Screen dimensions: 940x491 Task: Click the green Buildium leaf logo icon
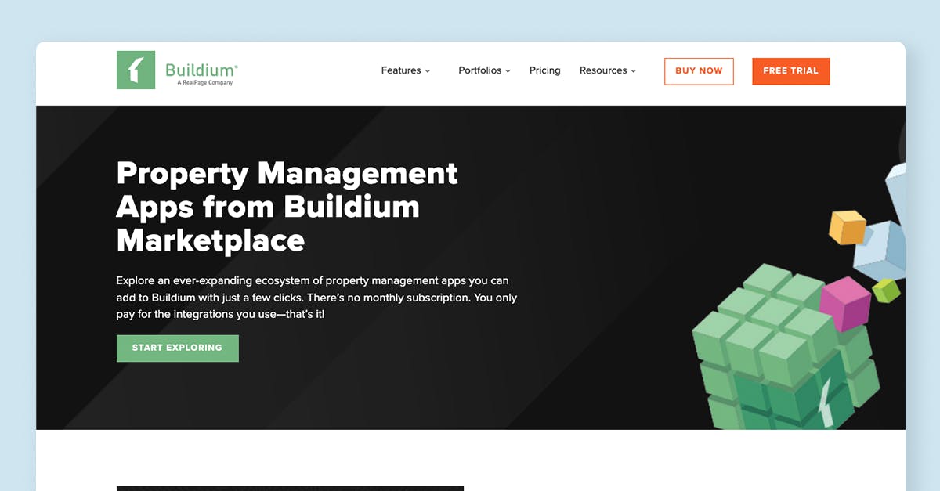[136, 70]
